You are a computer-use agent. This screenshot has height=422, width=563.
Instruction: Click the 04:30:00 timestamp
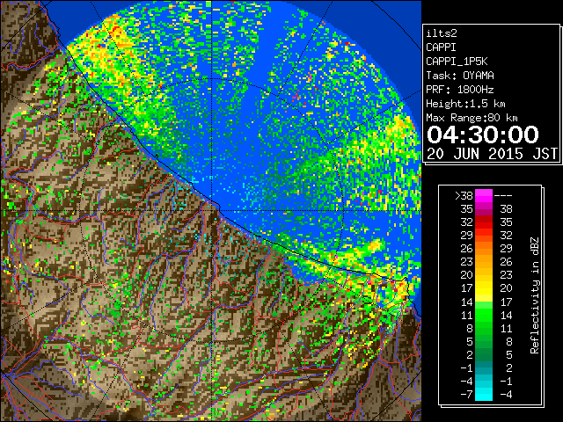pyautogui.click(x=483, y=135)
